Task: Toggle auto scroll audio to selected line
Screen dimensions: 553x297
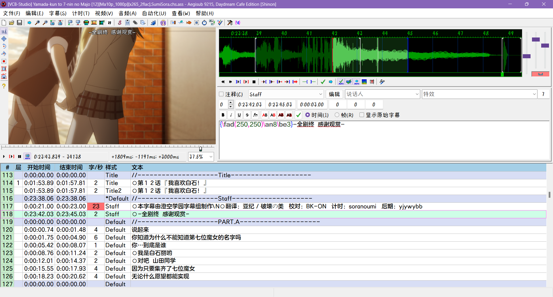Action: click(x=357, y=82)
